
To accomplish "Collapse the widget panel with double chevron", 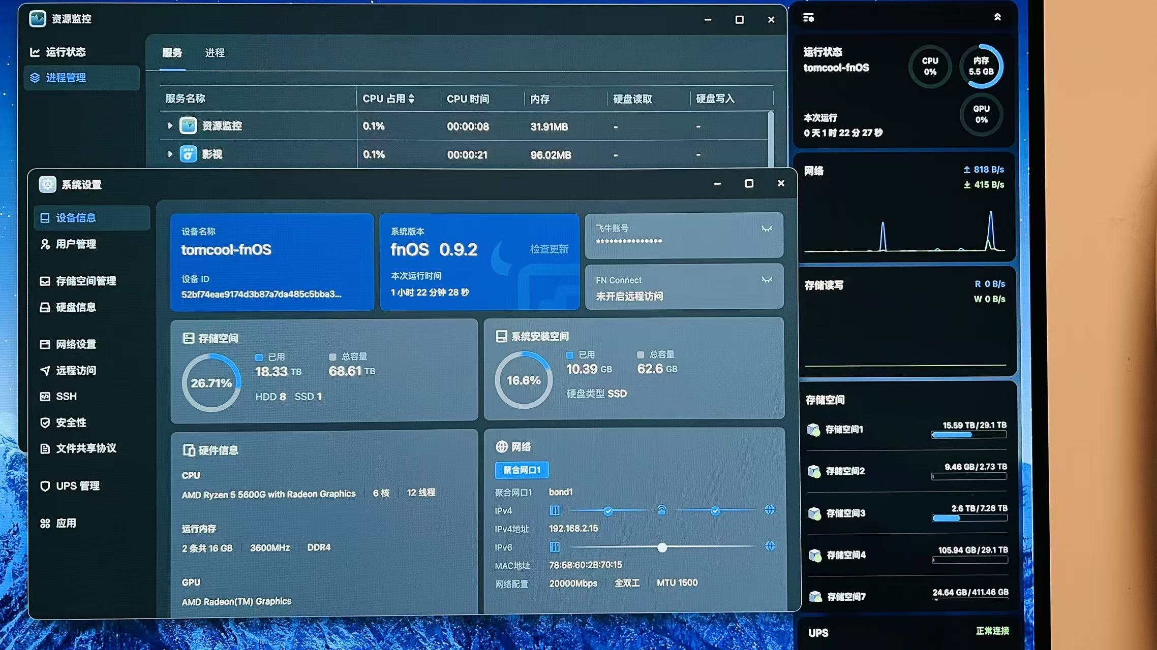I will pyautogui.click(x=997, y=17).
